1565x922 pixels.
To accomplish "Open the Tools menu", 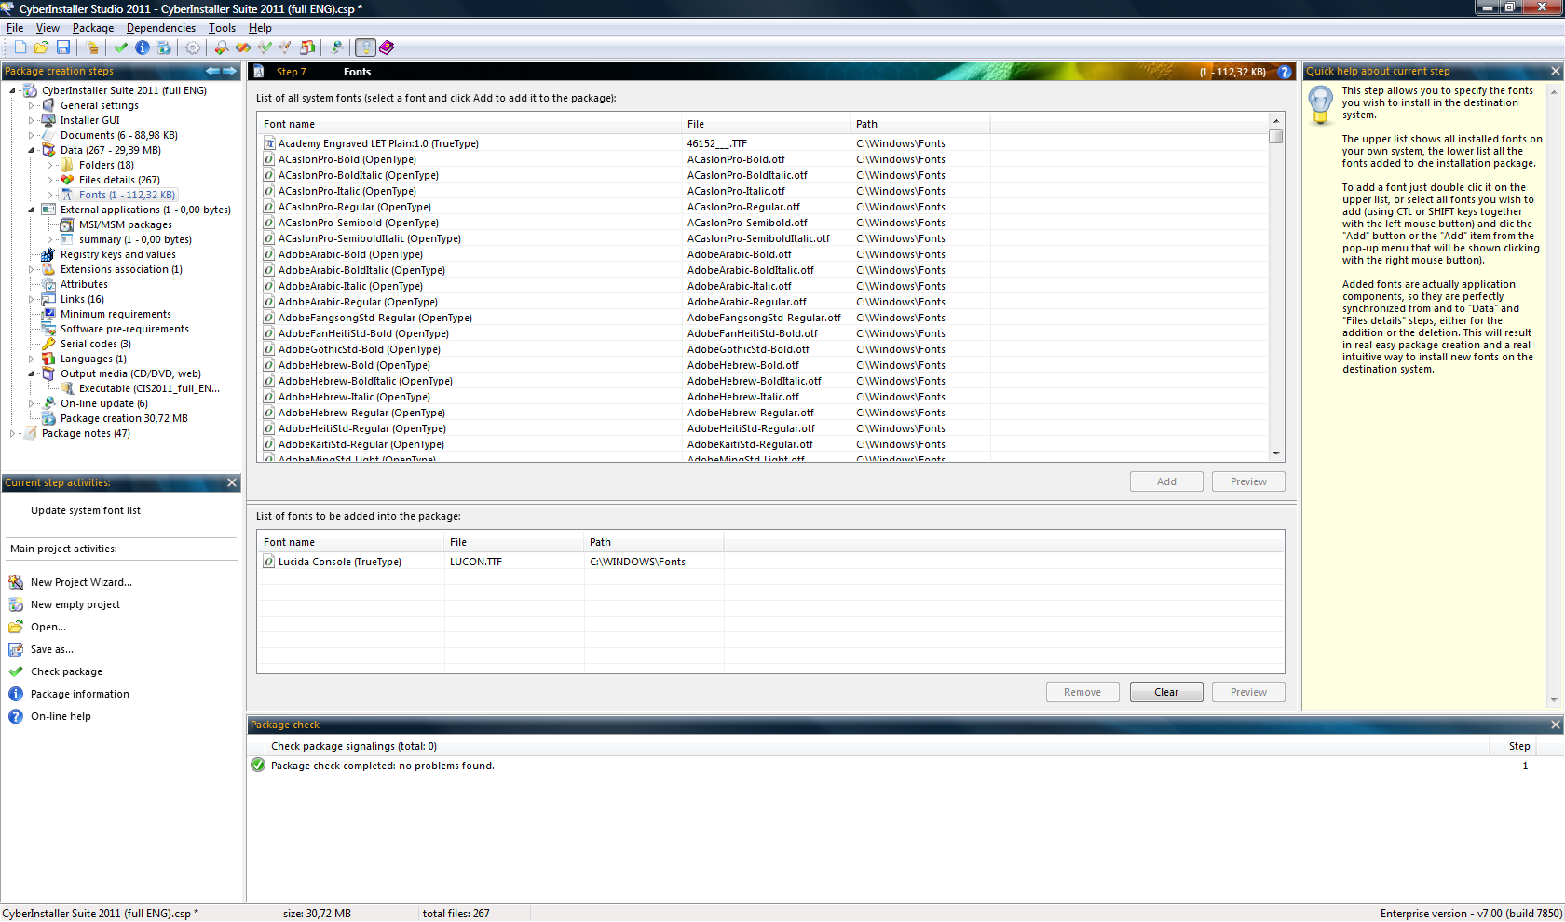I will pos(222,28).
